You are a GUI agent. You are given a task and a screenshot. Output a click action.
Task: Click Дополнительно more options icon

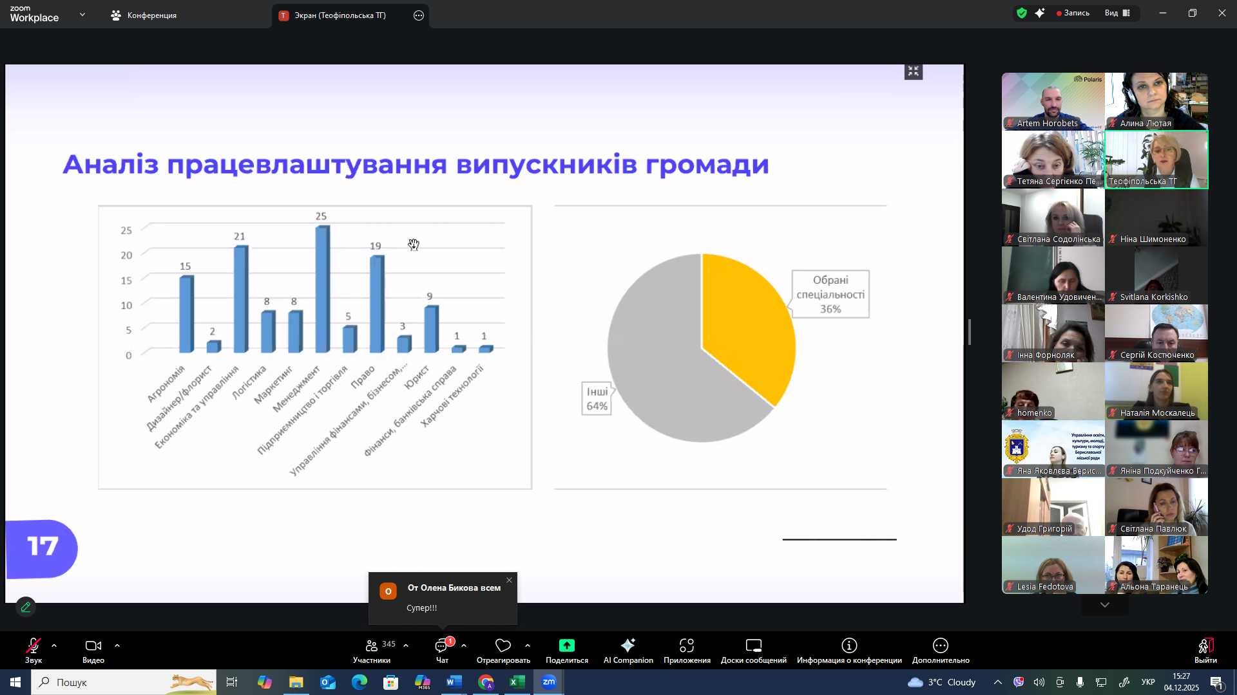(941, 645)
